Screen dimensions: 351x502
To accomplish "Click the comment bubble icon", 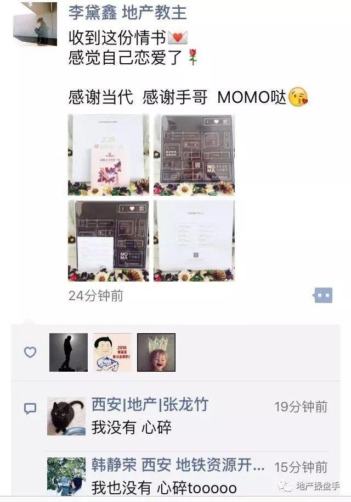I will pyautogui.click(x=30, y=409).
